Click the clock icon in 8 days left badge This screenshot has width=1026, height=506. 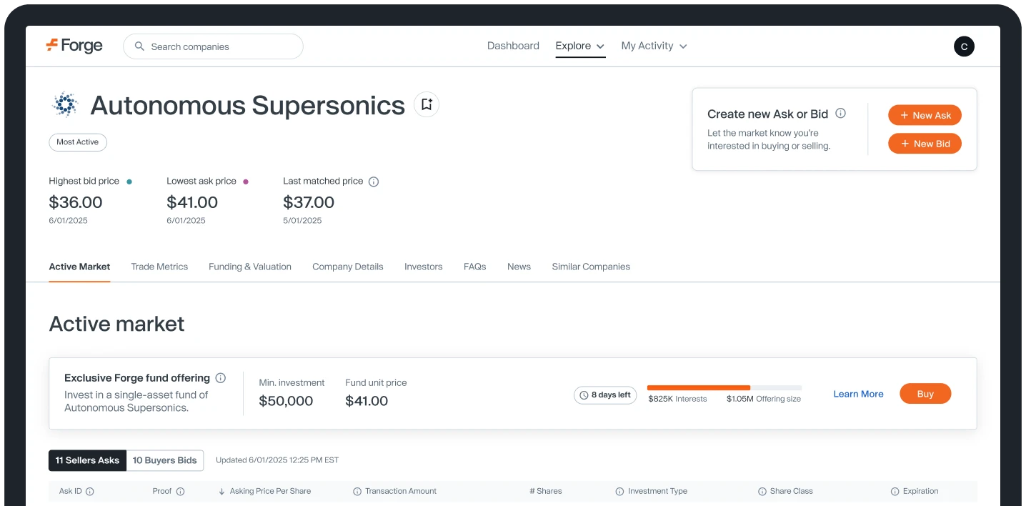pos(584,395)
